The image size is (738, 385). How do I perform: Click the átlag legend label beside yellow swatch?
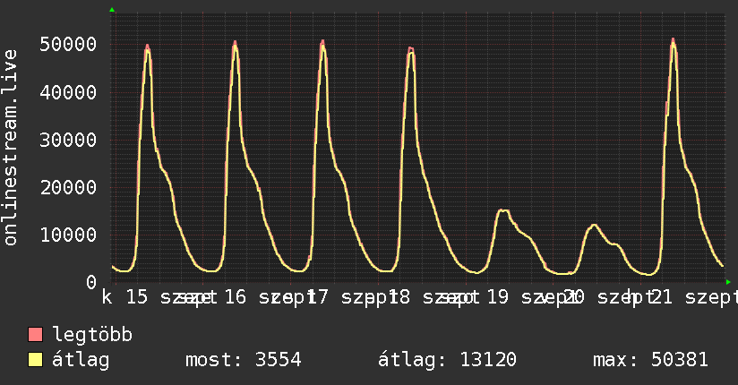click(x=81, y=360)
